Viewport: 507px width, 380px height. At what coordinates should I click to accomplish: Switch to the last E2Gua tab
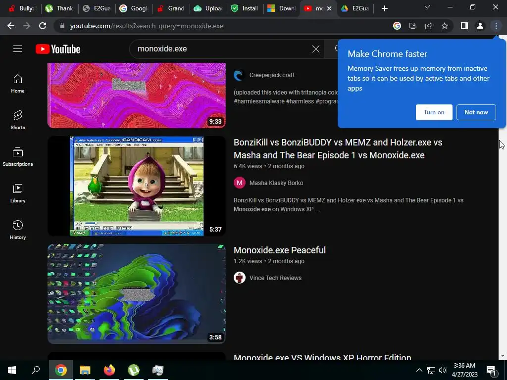click(x=355, y=8)
